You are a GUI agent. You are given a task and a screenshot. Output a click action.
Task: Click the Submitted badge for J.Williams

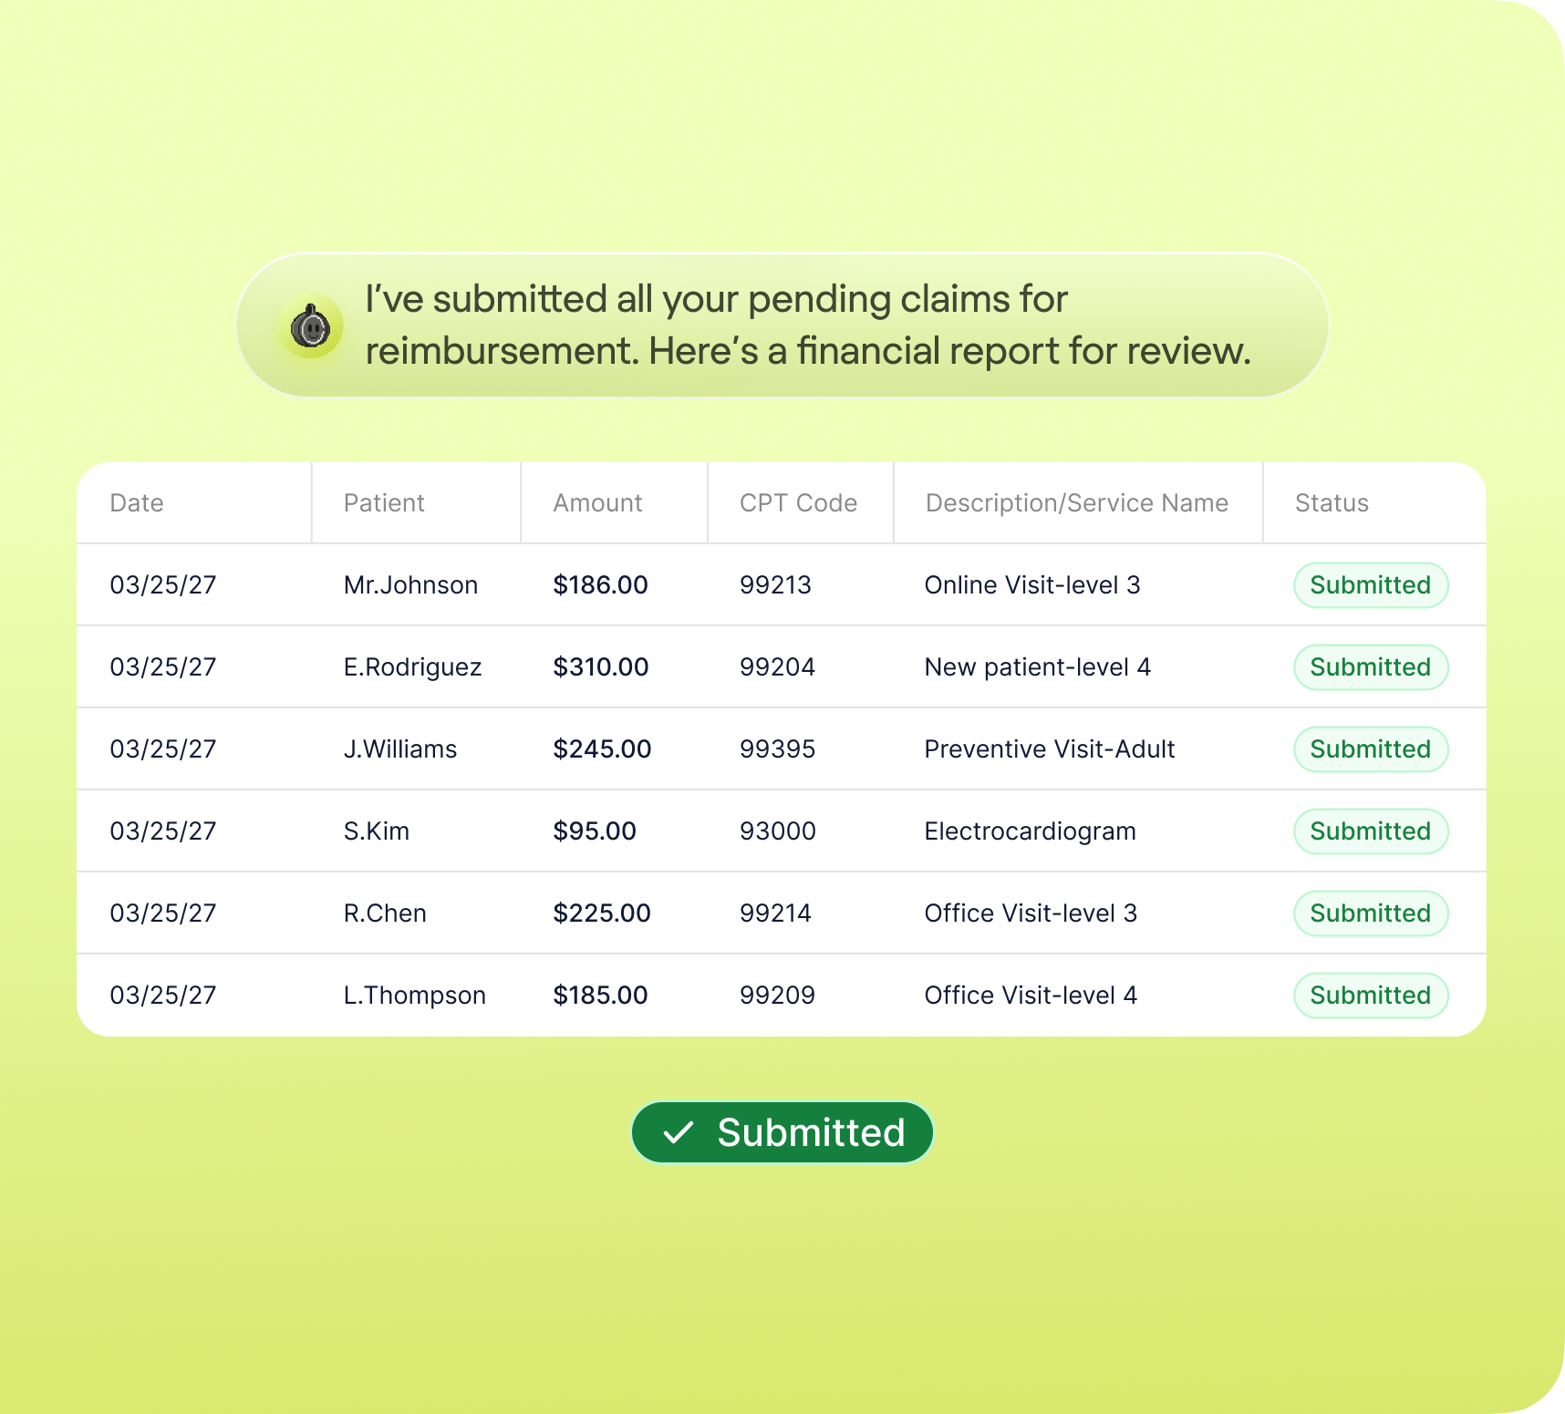[1370, 748]
